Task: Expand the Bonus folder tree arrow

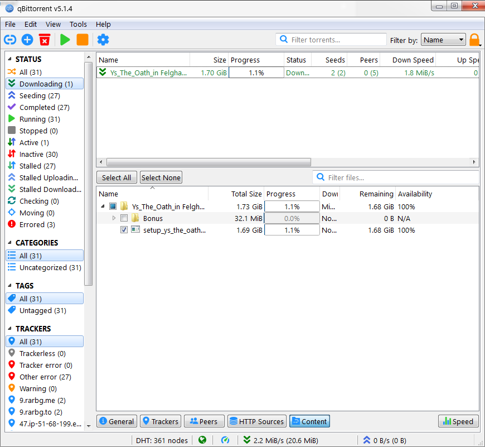Action: (x=114, y=218)
